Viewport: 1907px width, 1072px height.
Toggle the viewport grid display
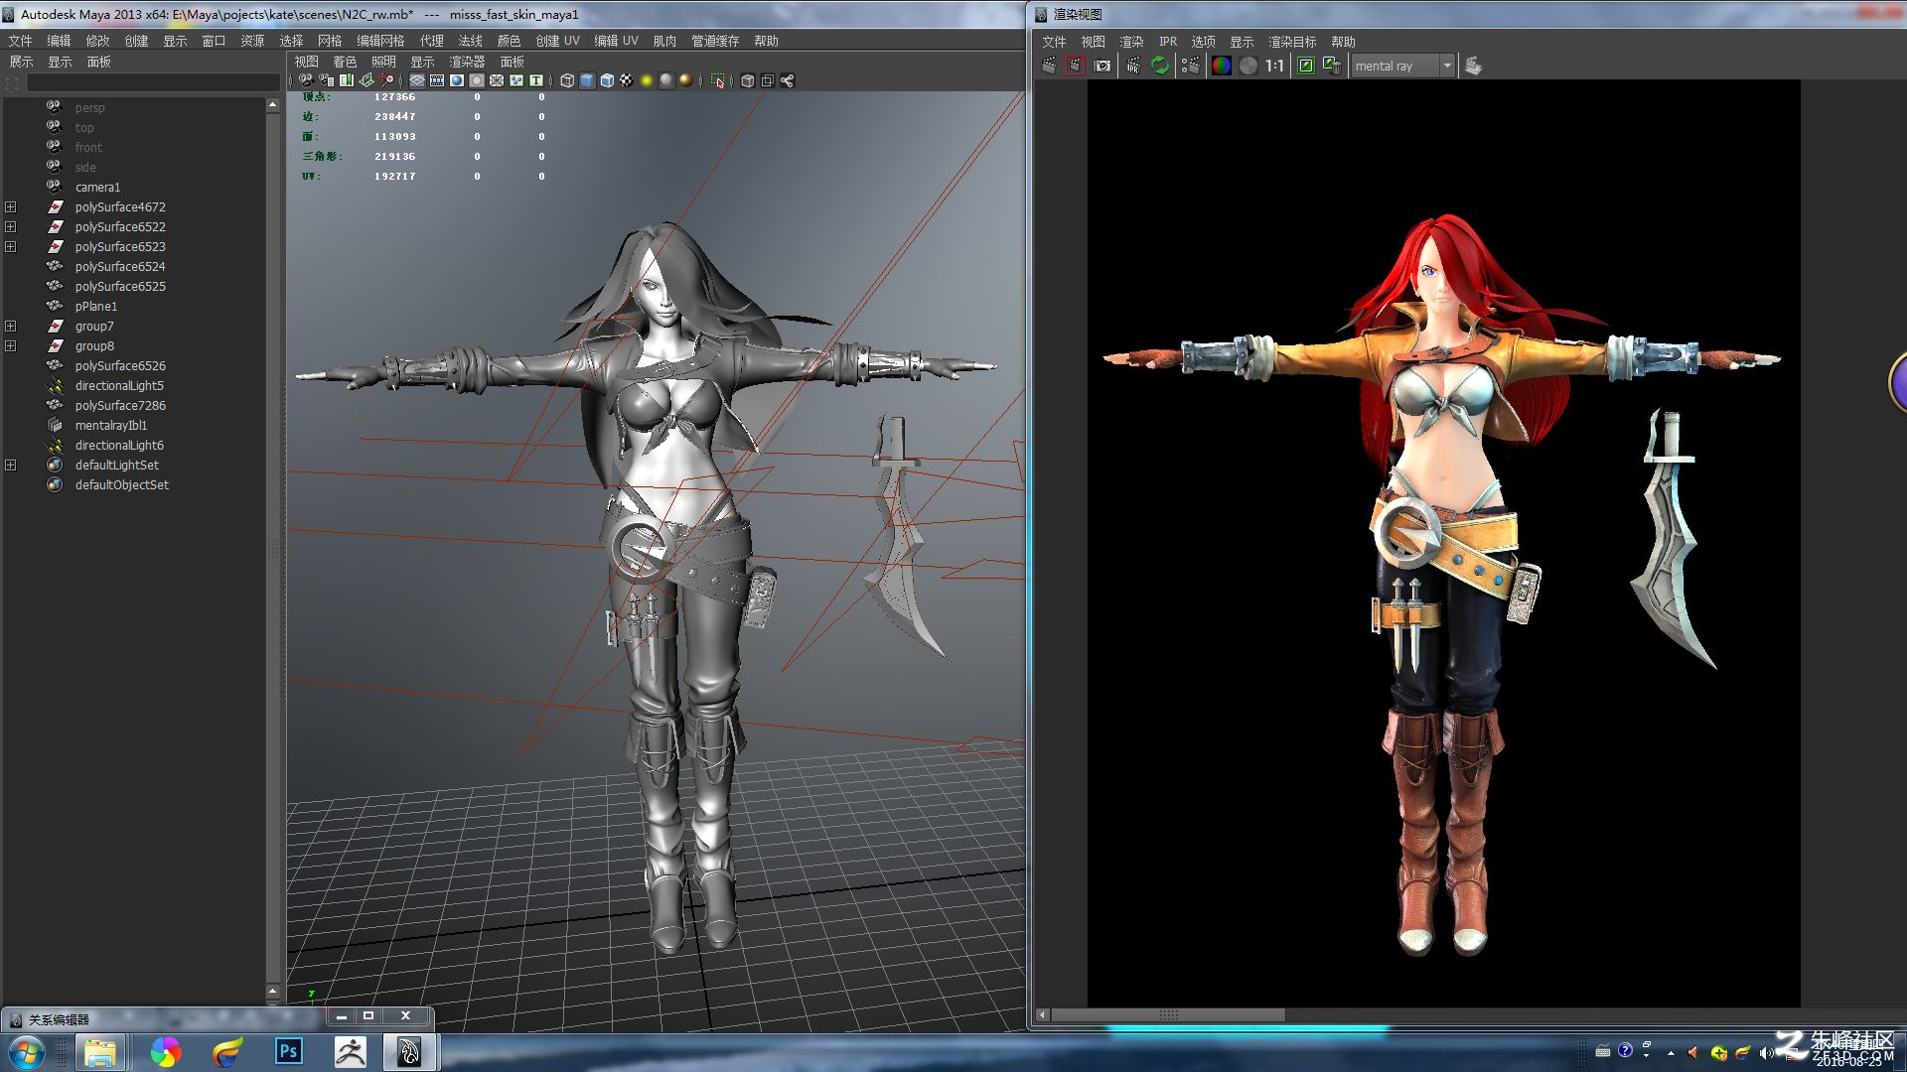click(417, 80)
